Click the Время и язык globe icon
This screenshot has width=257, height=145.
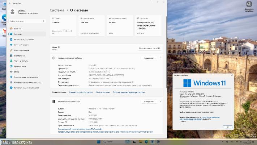pyautogui.click(x=11, y=66)
